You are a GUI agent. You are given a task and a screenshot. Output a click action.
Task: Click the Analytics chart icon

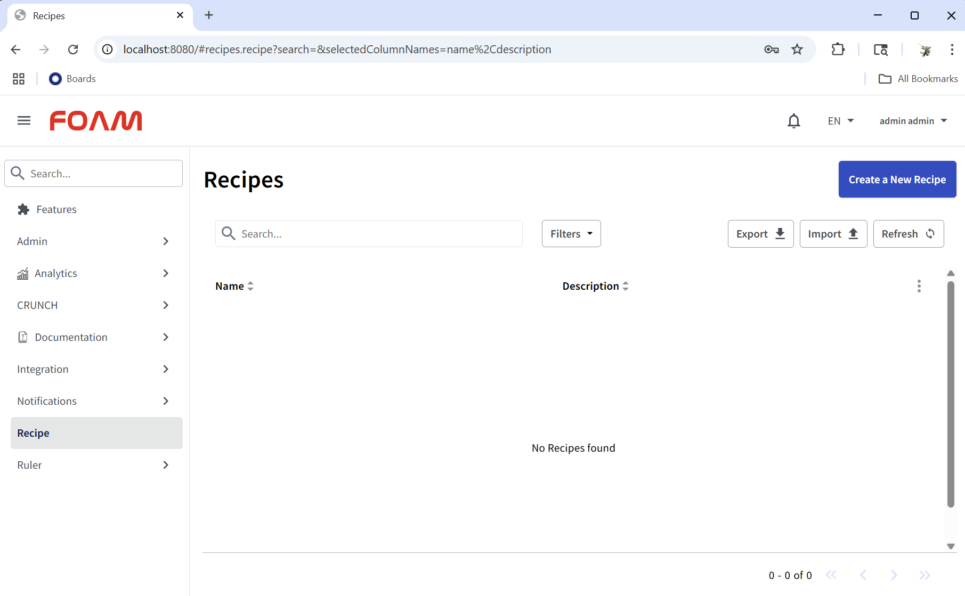(23, 274)
